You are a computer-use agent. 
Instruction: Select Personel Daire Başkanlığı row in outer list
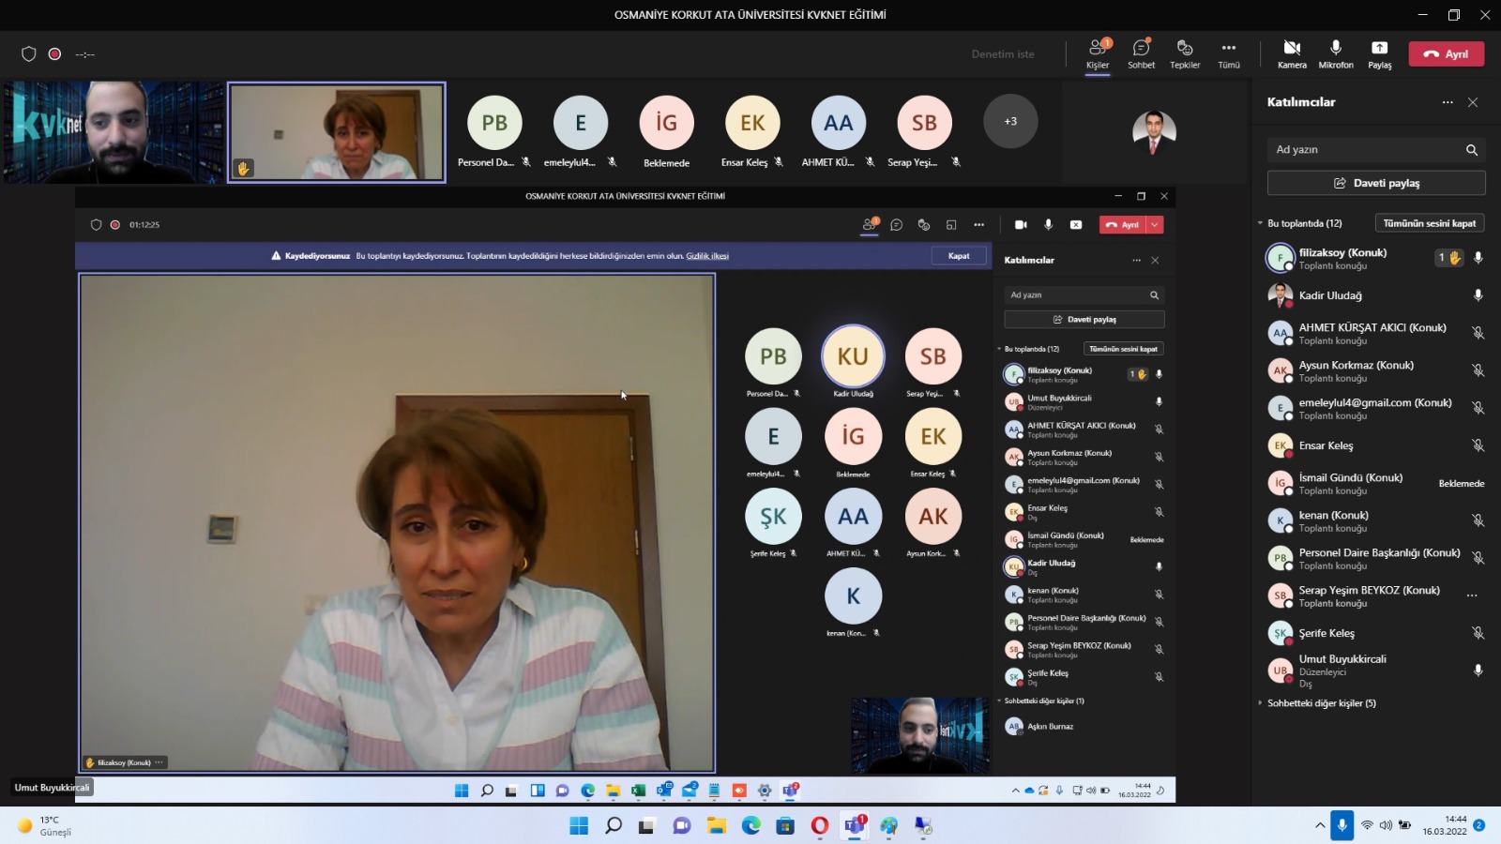(x=1376, y=558)
